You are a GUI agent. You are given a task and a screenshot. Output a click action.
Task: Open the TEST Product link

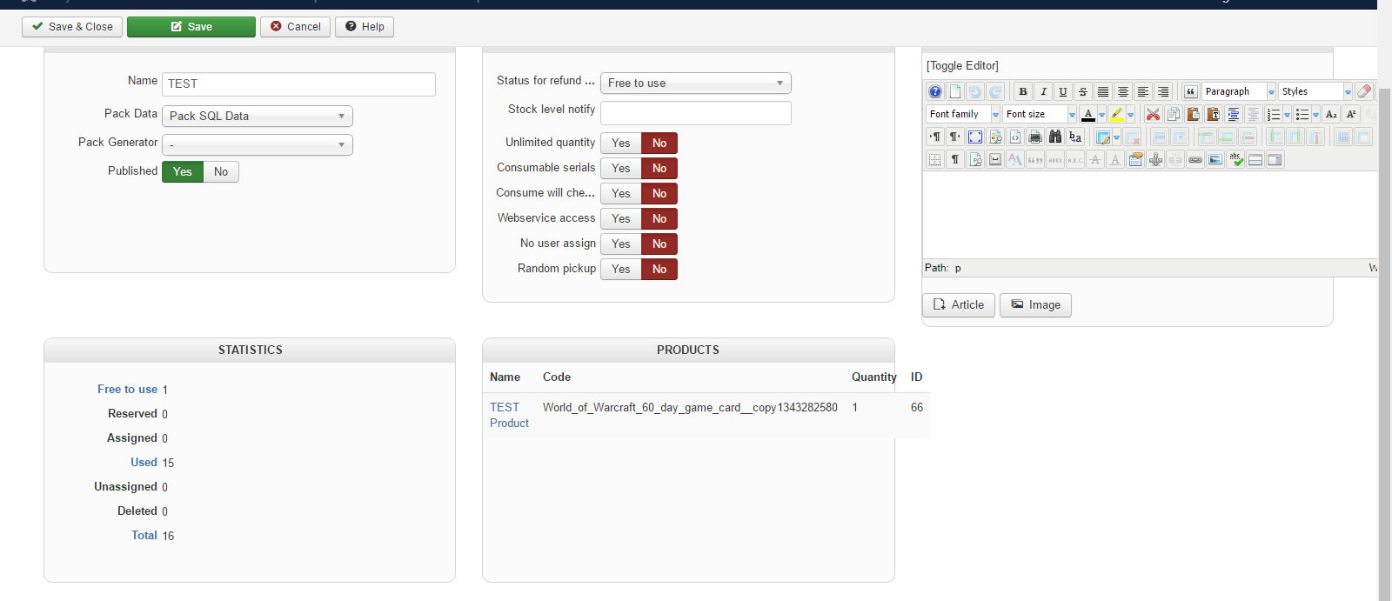pos(509,415)
